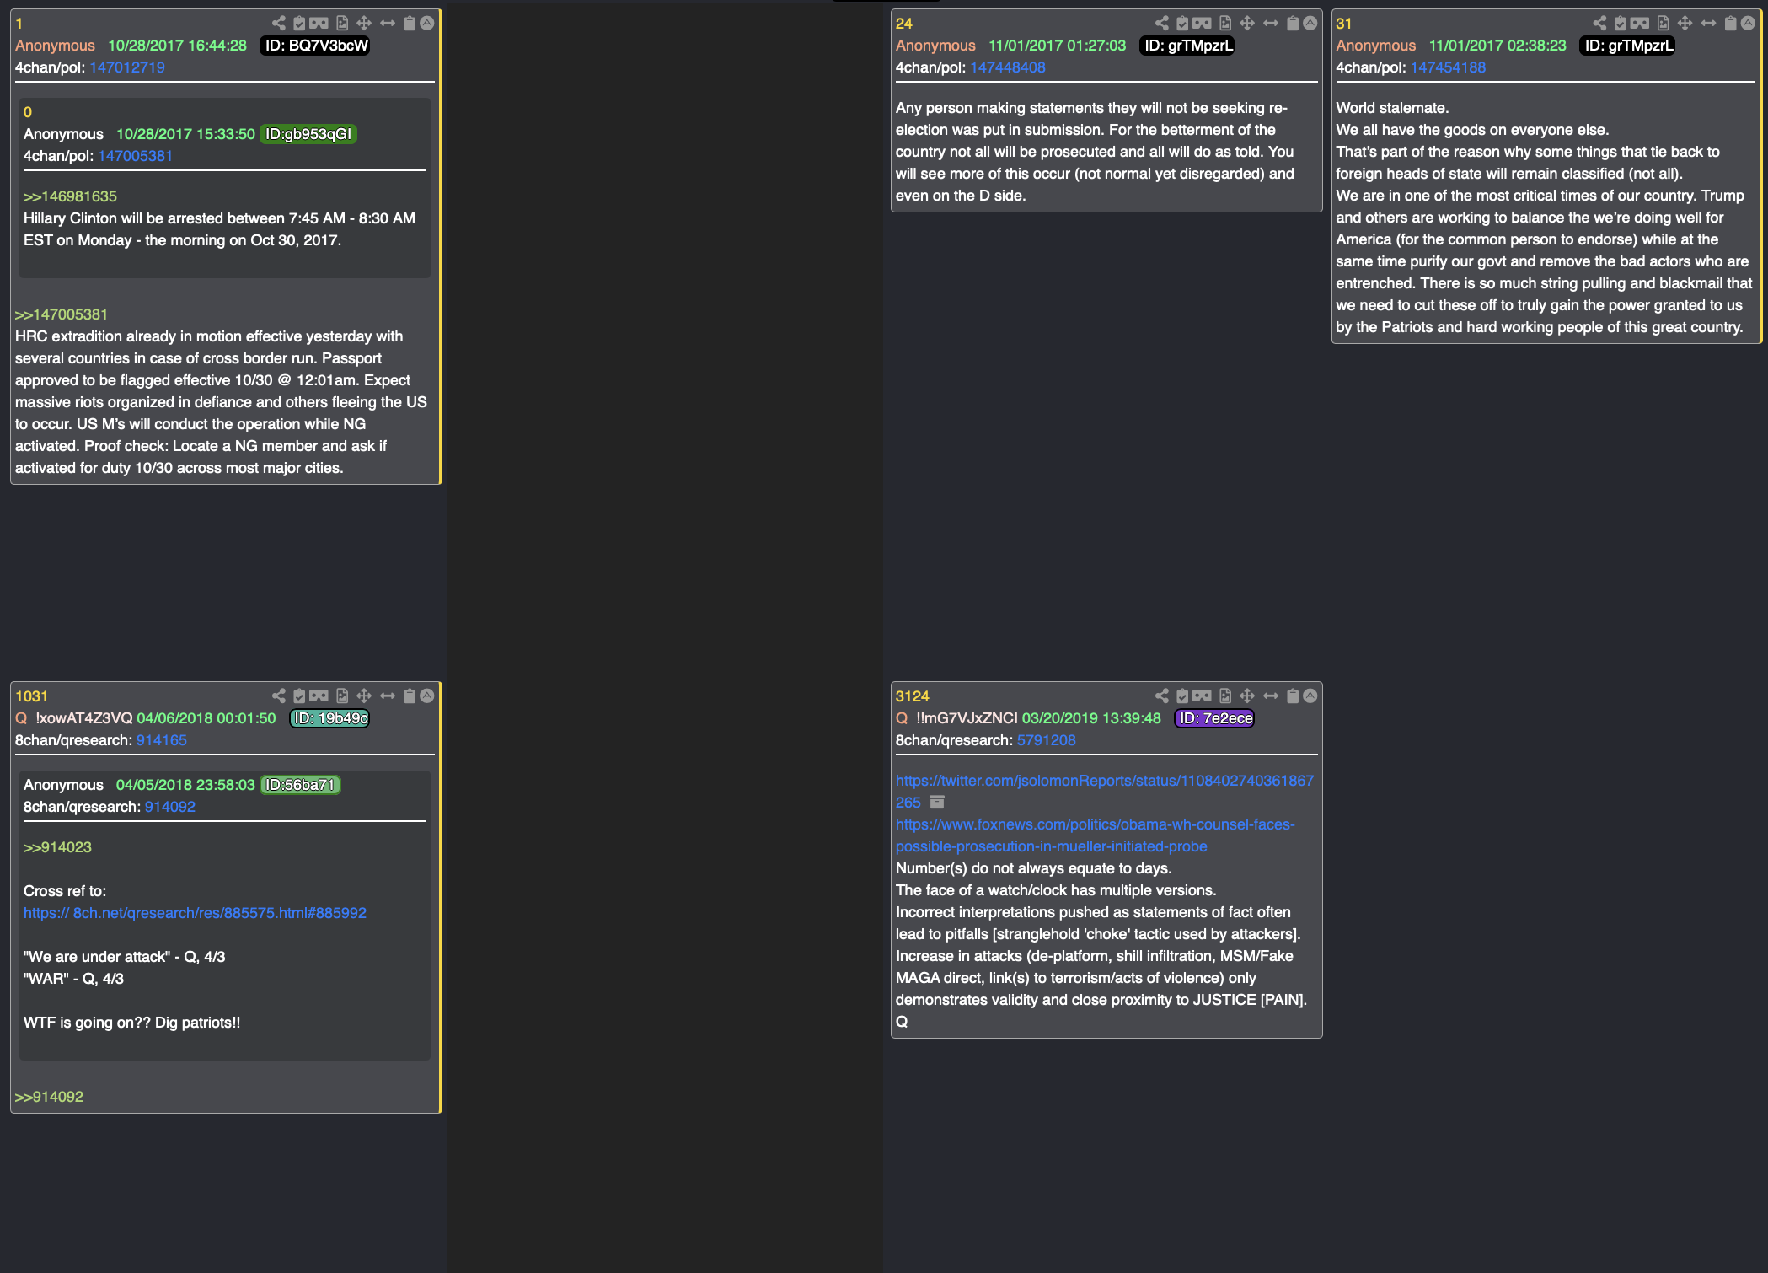Collapse post 1 with up-arrow circle

(x=427, y=23)
